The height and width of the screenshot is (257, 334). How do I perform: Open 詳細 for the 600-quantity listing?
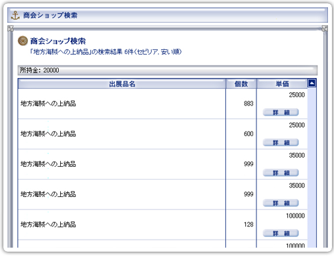(x=281, y=143)
